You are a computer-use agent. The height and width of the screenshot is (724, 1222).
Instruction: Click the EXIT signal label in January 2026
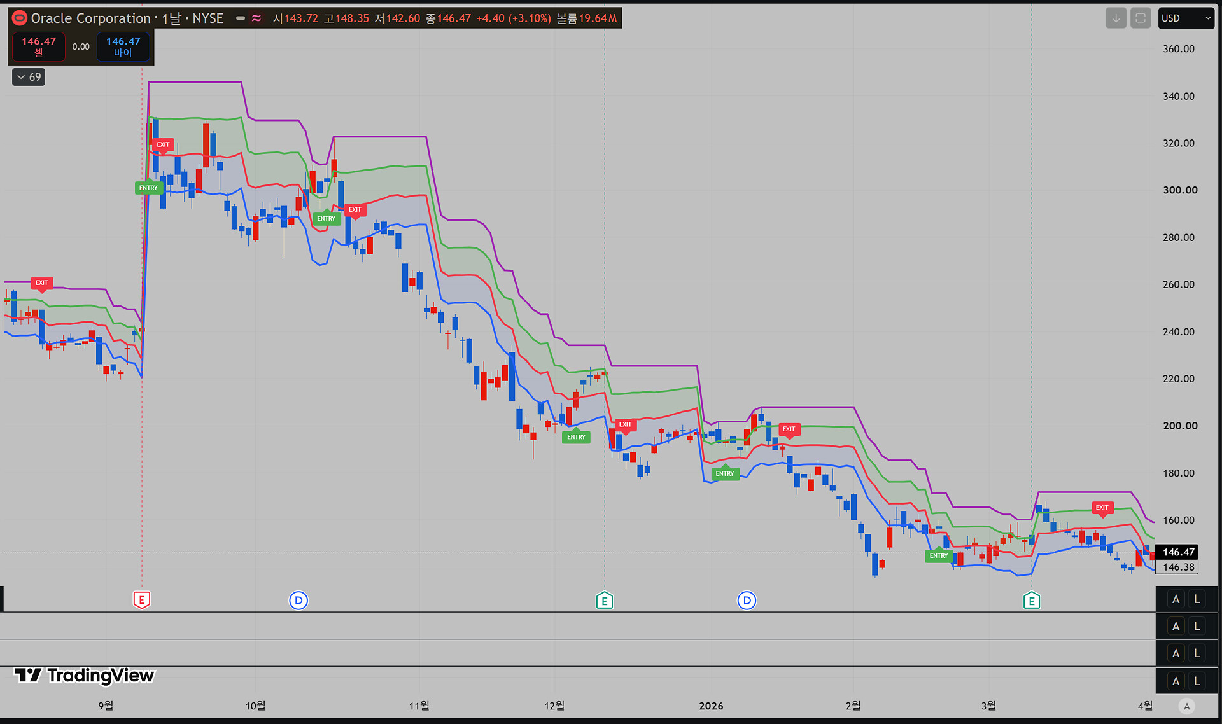coord(789,429)
